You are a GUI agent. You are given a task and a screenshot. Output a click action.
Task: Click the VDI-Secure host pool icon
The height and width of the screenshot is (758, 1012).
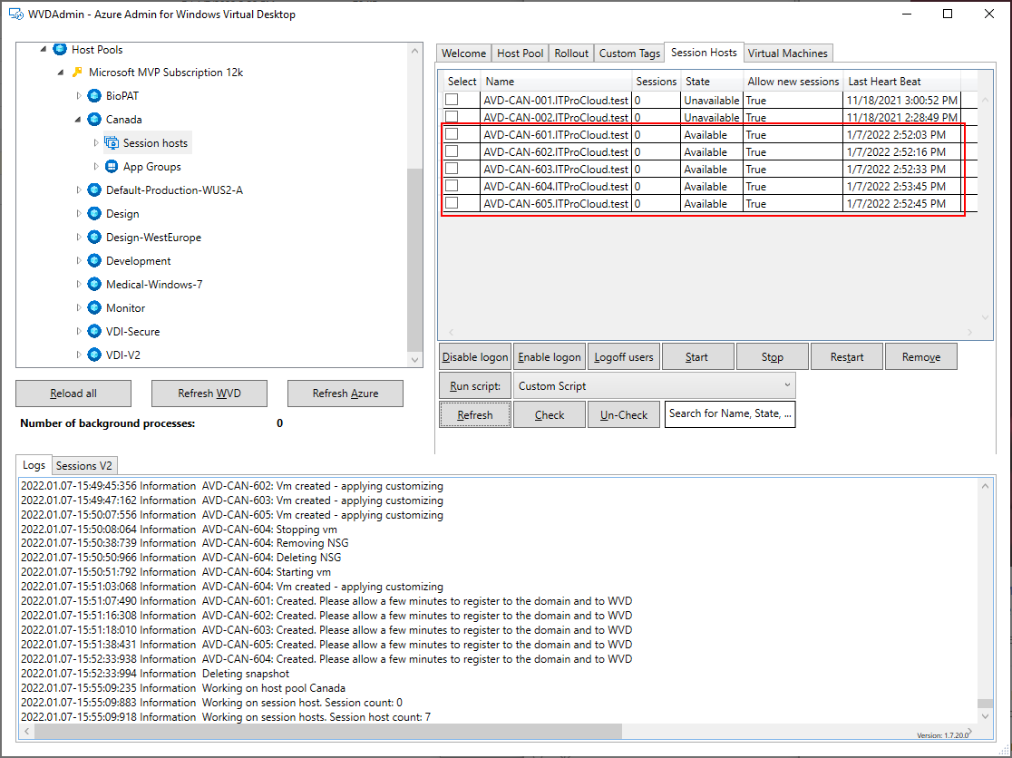(95, 332)
